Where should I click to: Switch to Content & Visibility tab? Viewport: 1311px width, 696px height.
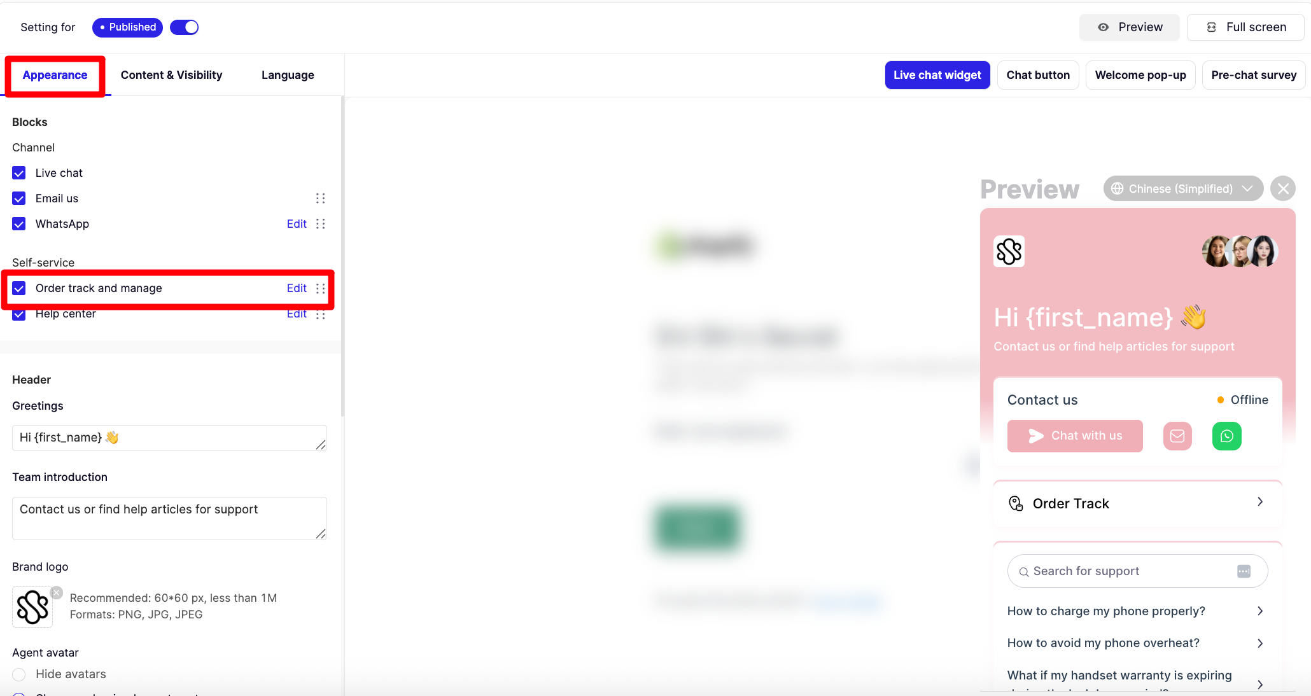pyautogui.click(x=171, y=75)
